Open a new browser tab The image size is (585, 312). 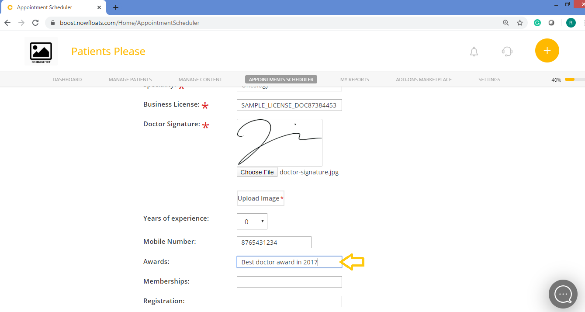(x=116, y=7)
